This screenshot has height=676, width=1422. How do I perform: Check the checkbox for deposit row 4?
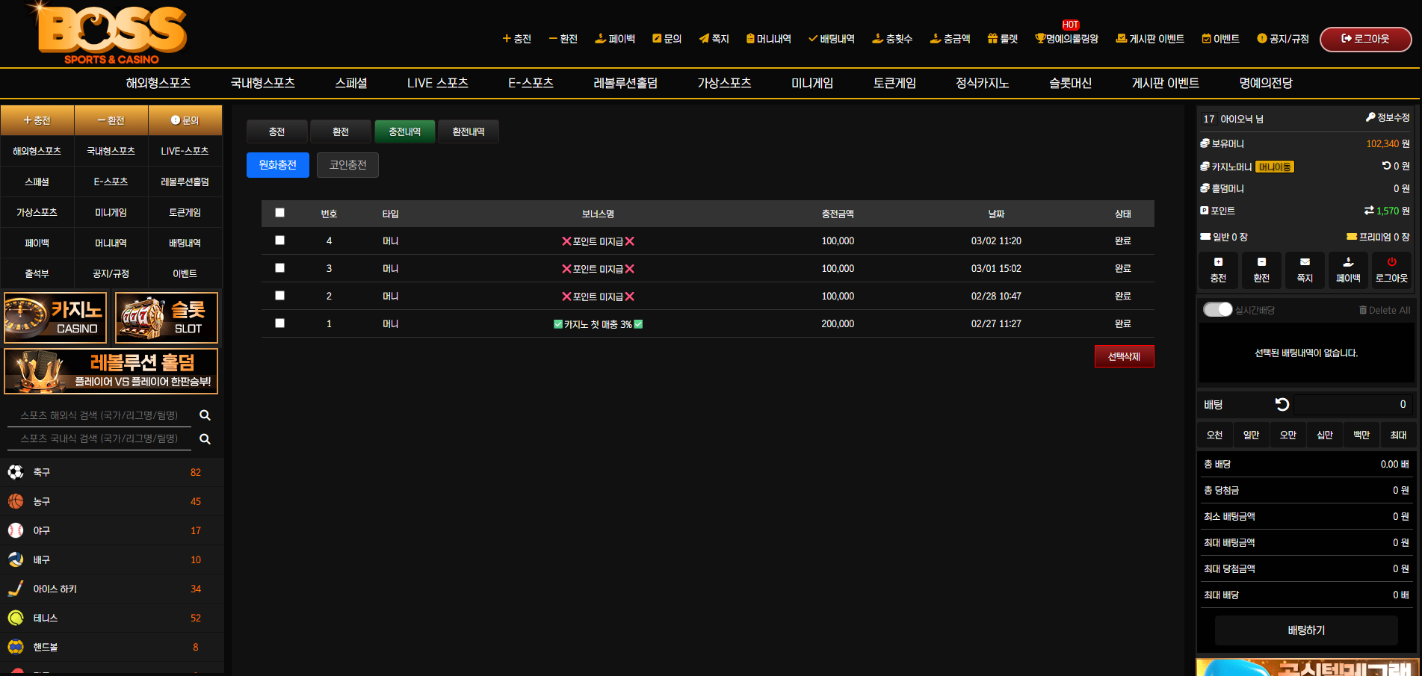tap(279, 241)
